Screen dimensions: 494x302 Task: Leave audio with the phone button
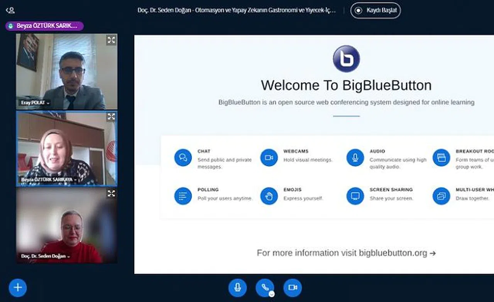click(265, 287)
